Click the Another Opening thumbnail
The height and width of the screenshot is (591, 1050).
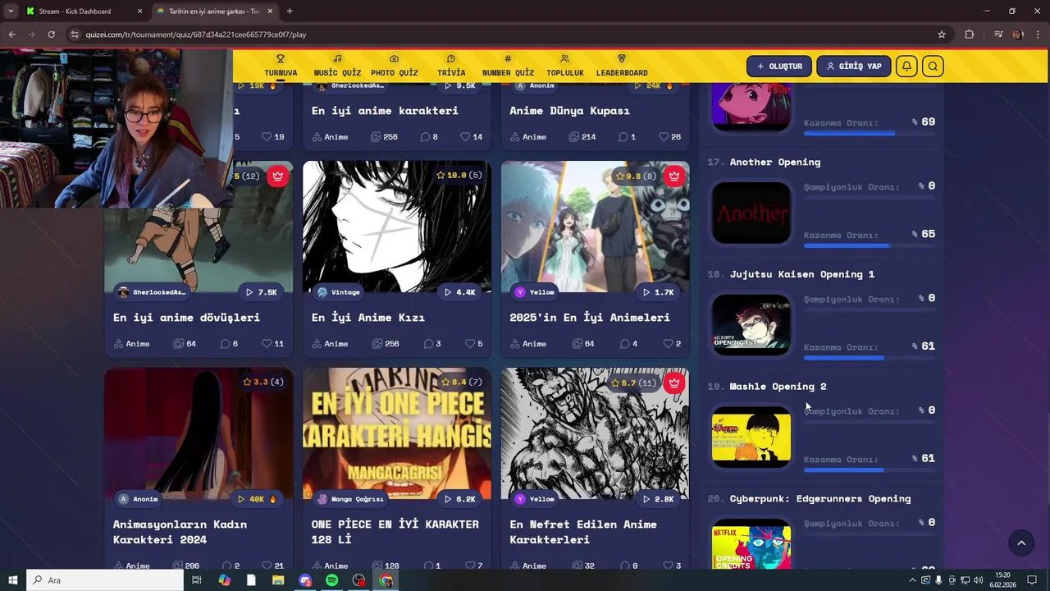(751, 213)
